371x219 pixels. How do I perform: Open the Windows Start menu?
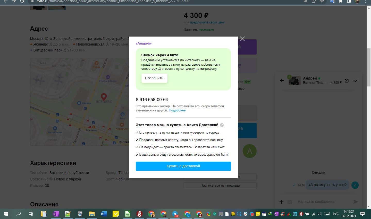click(x=6, y=214)
